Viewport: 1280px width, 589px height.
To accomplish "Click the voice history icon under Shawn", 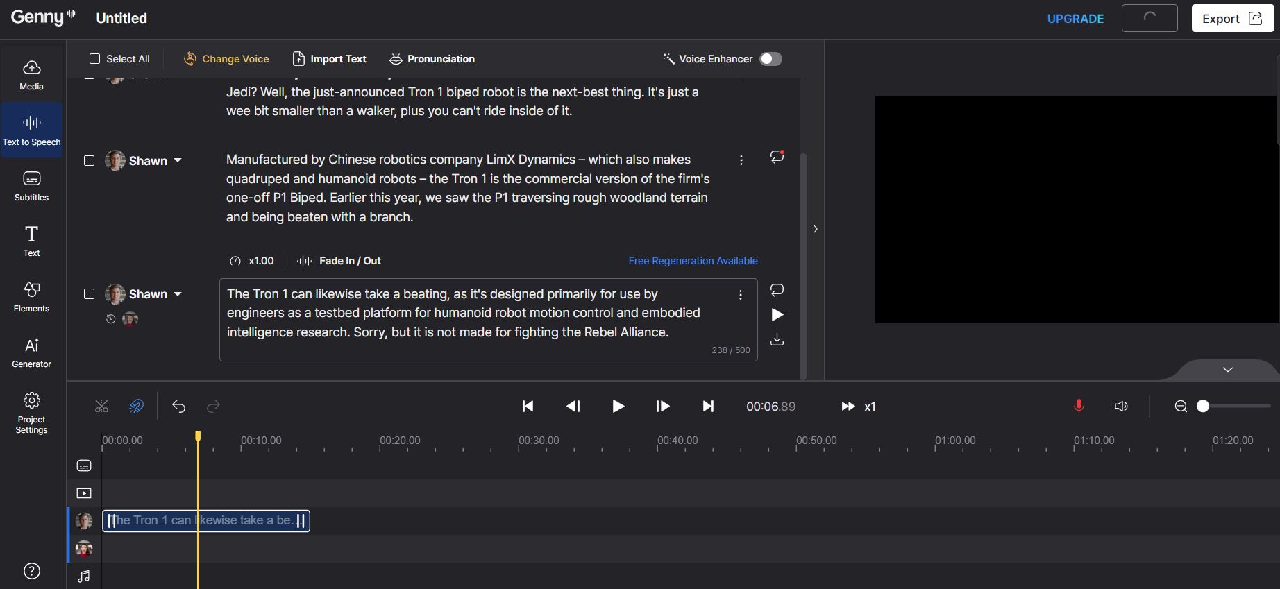I will (x=110, y=319).
